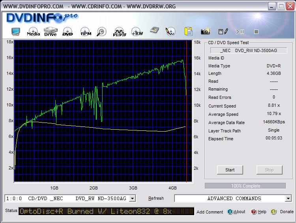The width and height of the screenshot is (296, 223).
Task: Open the RPM test tool
Action: tap(86, 32)
